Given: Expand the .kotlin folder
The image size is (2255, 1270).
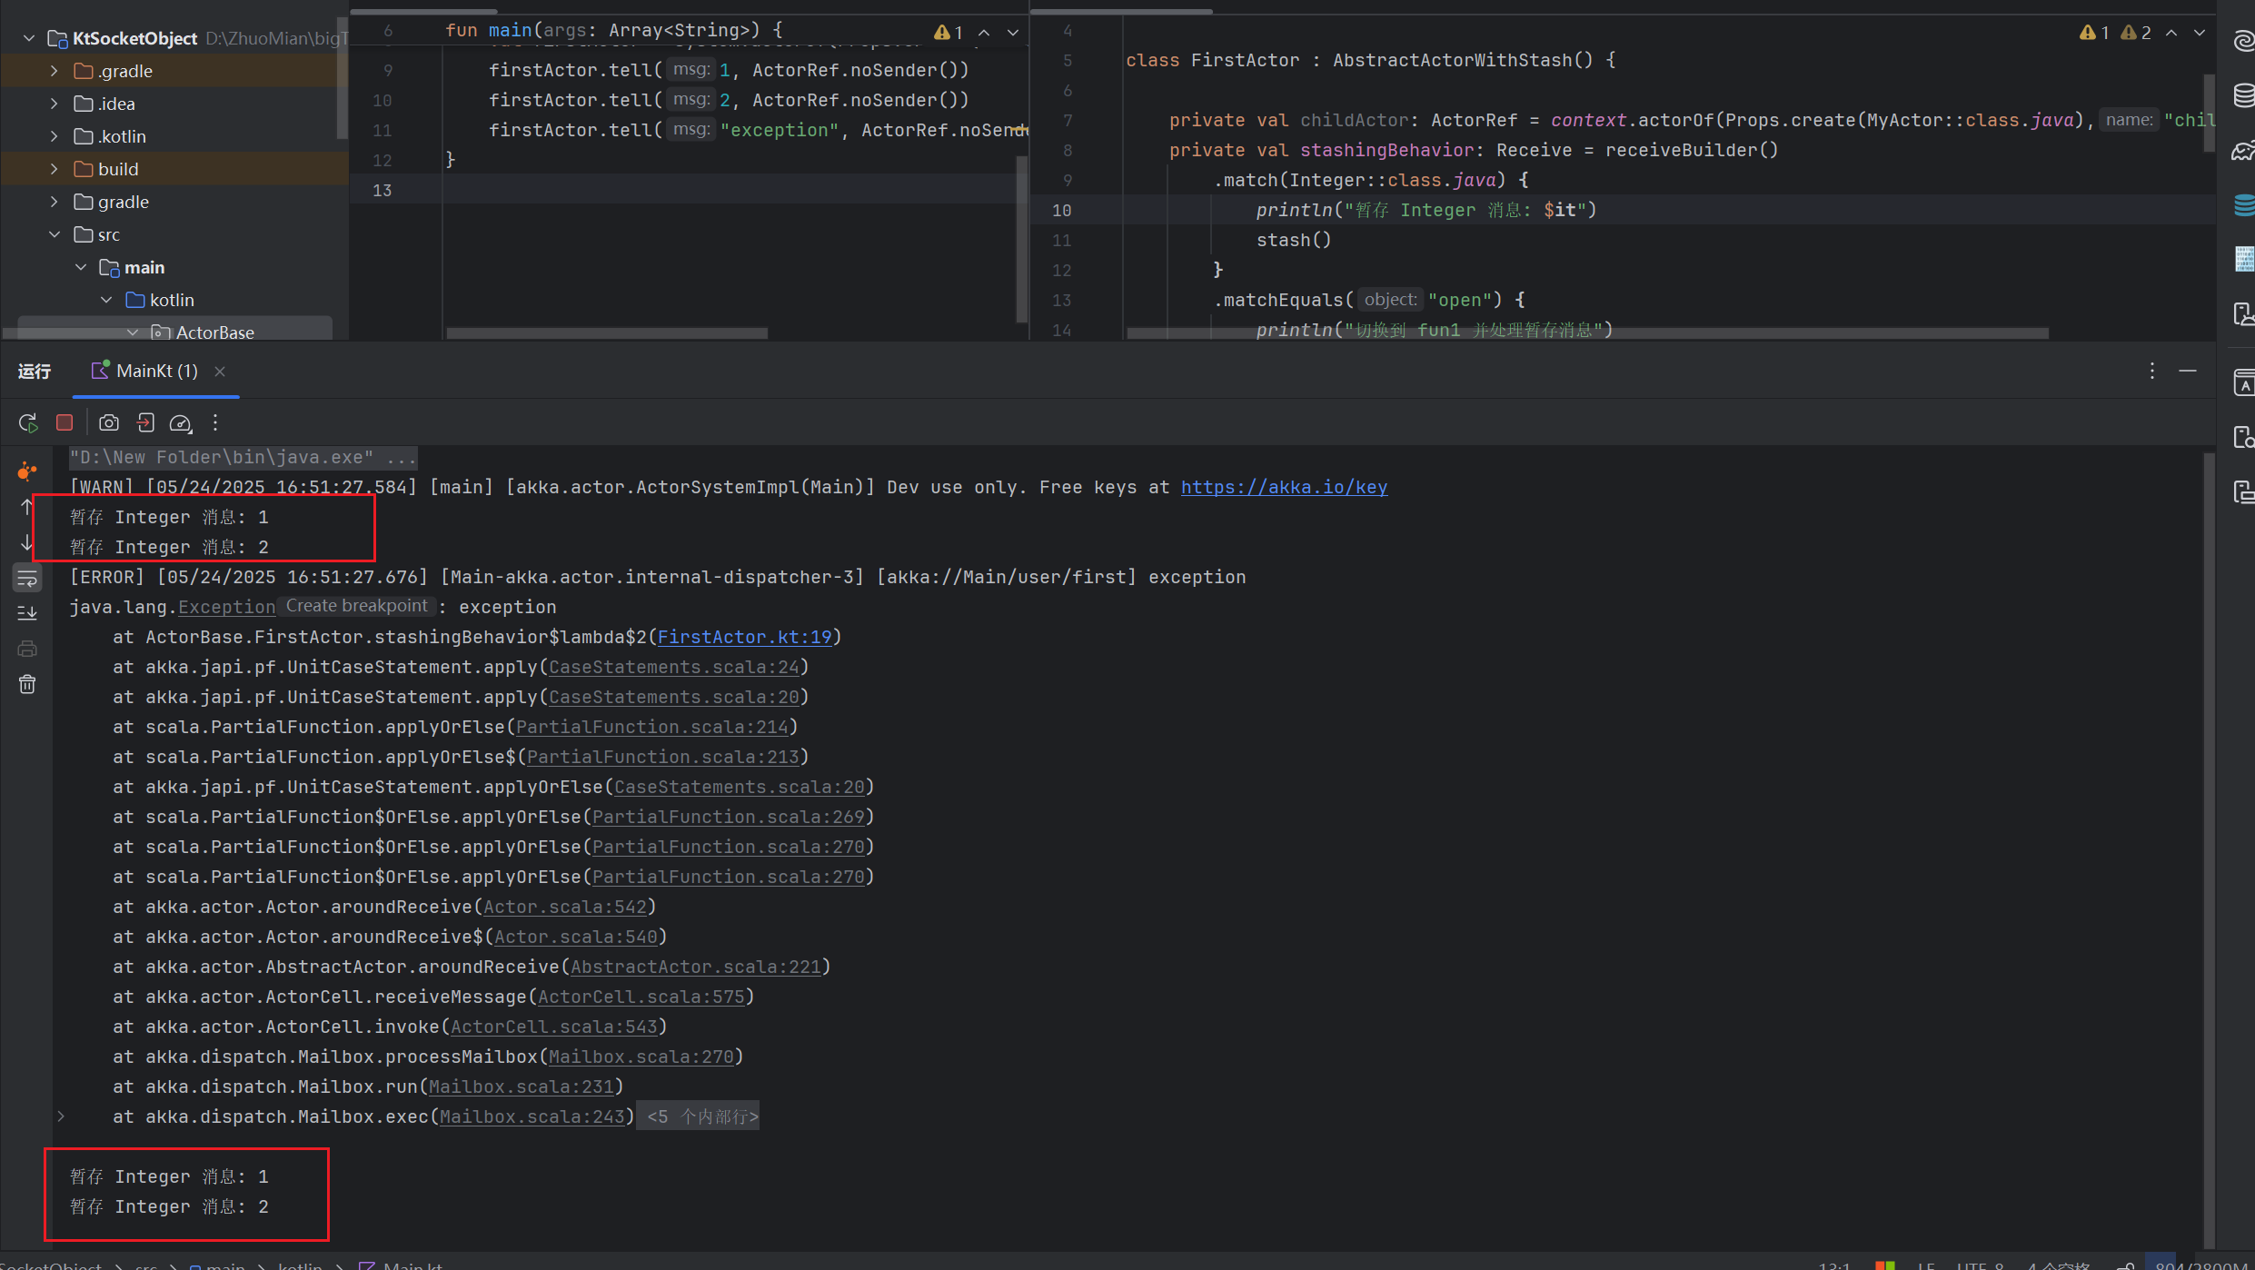Looking at the screenshot, I should (55, 136).
